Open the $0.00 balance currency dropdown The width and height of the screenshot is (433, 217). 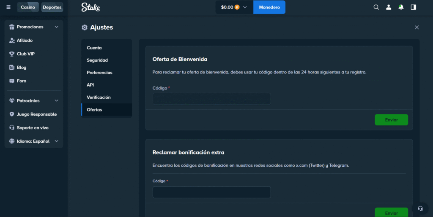[234, 7]
